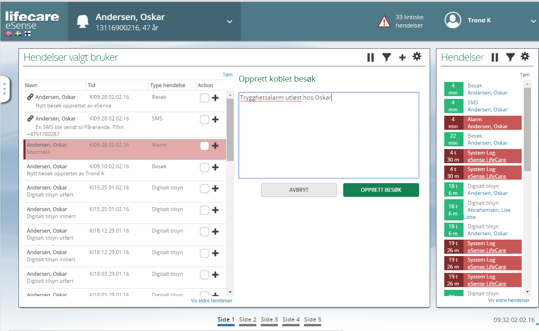Screen dimensions: 539x331
Task: Open filter in the right Hendelser panel
Action: 510,57
